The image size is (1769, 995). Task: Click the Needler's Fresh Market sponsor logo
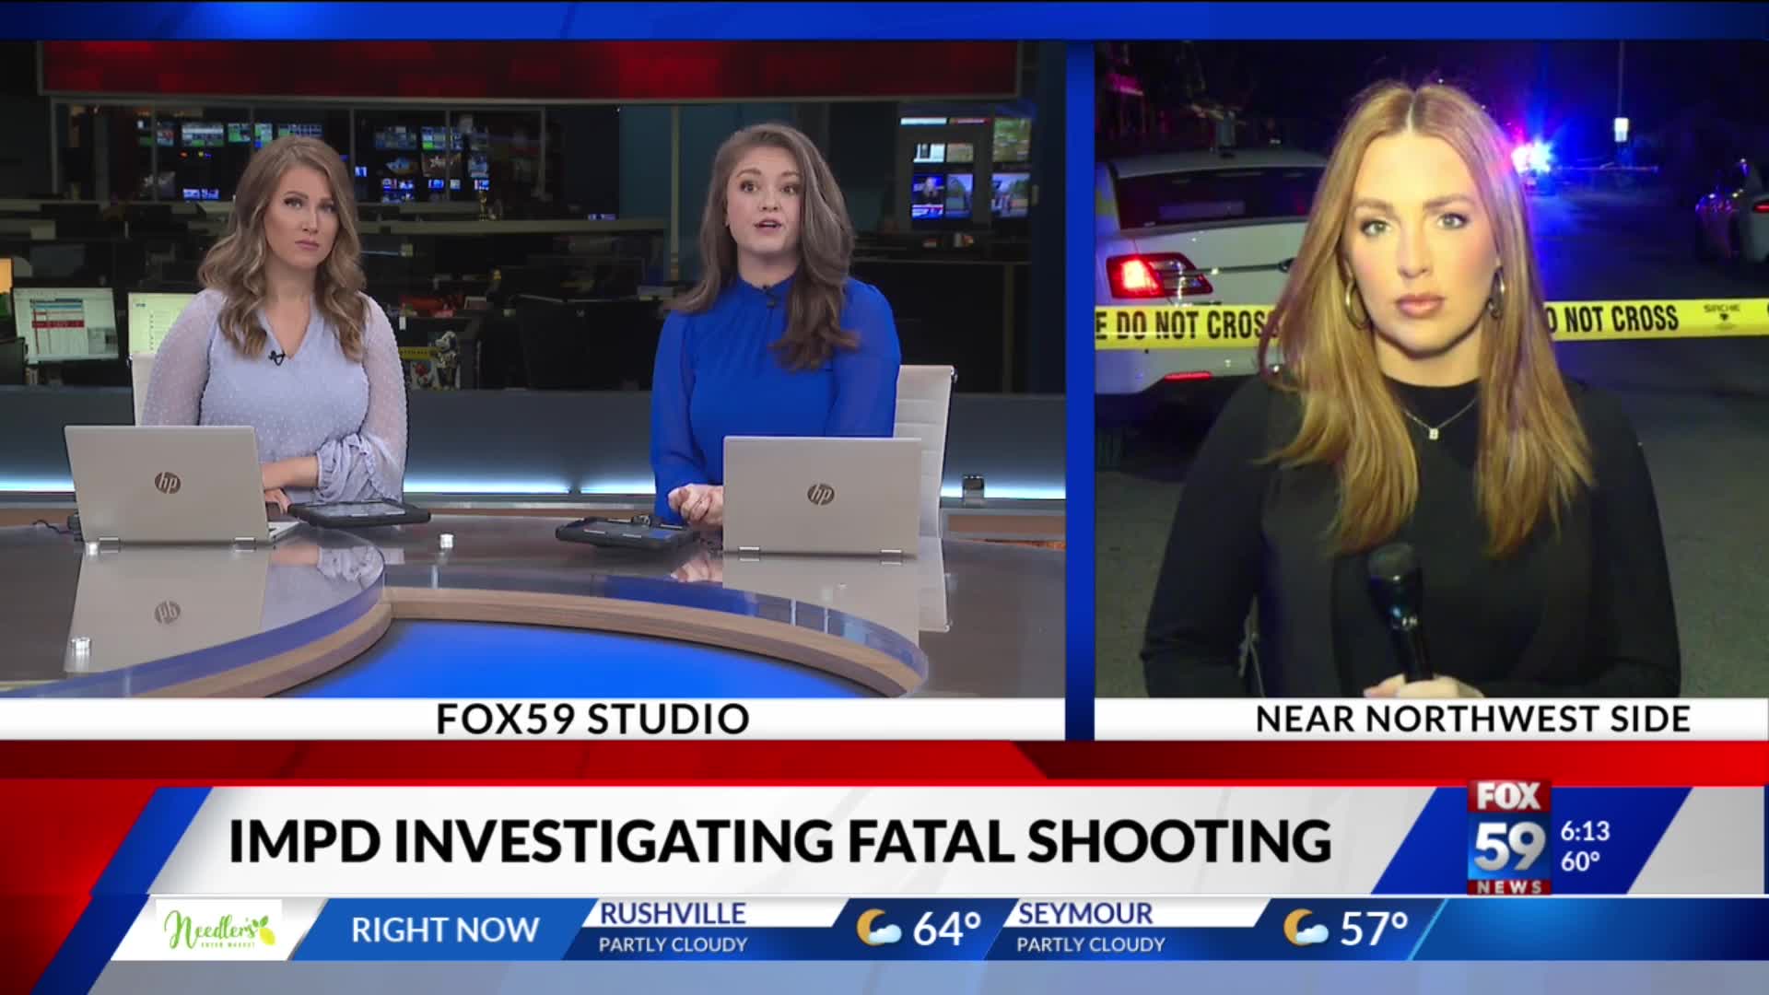click(219, 931)
